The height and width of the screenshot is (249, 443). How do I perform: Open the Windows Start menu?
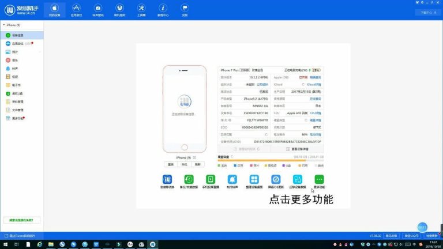click(x=5, y=244)
